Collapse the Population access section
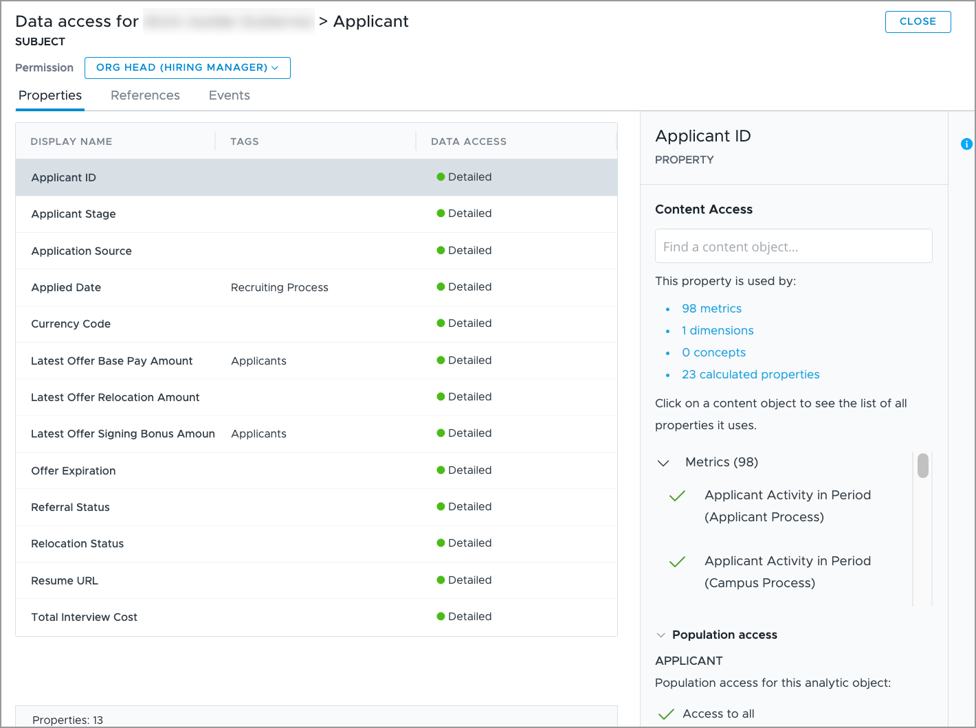This screenshot has height=728, width=976. tap(661, 635)
